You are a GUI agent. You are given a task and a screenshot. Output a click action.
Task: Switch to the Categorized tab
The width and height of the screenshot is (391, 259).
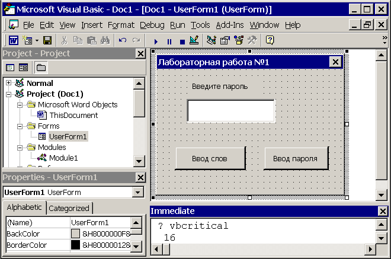pos(69,209)
